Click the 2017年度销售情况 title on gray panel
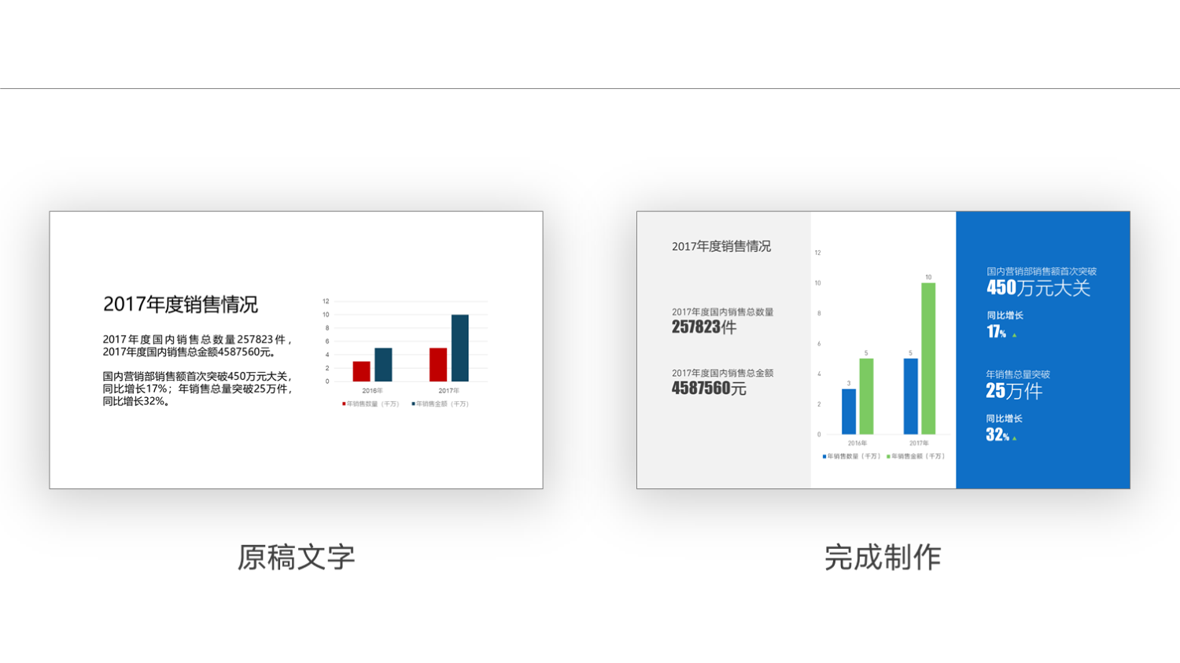Screen dimensions: 1180x663 click(x=721, y=246)
